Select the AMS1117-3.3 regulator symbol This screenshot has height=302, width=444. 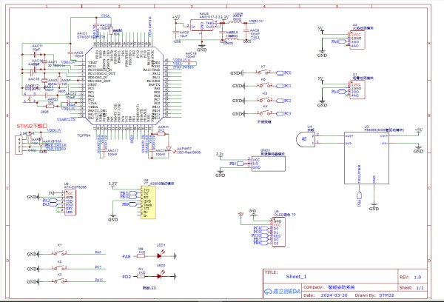point(201,25)
